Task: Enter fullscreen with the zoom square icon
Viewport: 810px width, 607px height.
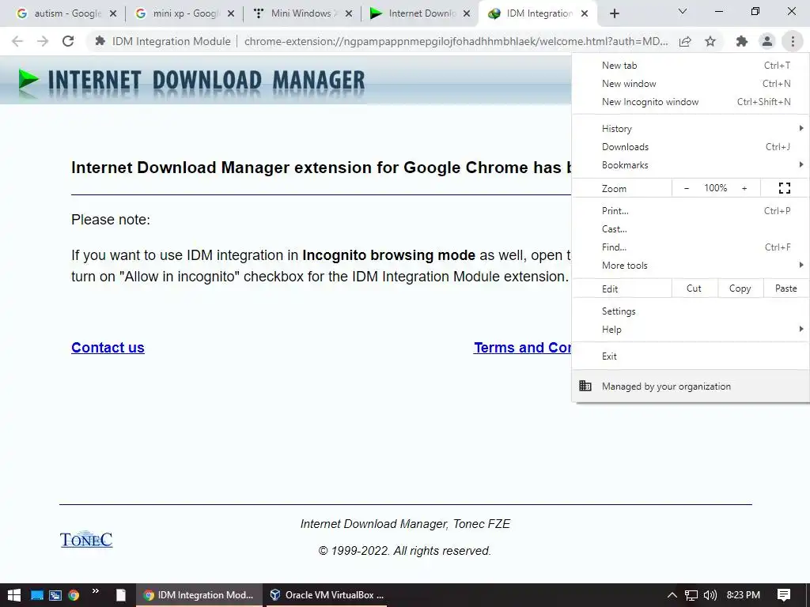Action: pyautogui.click(x=785, y=188)
